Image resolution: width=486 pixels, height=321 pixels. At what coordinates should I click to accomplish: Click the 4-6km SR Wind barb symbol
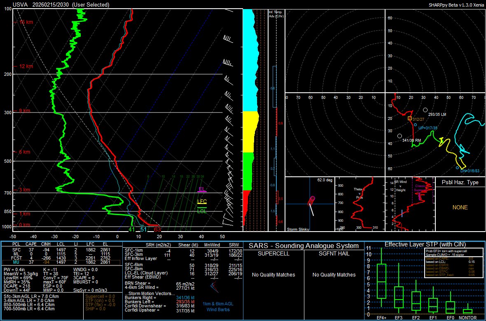(x=214, y=288)
